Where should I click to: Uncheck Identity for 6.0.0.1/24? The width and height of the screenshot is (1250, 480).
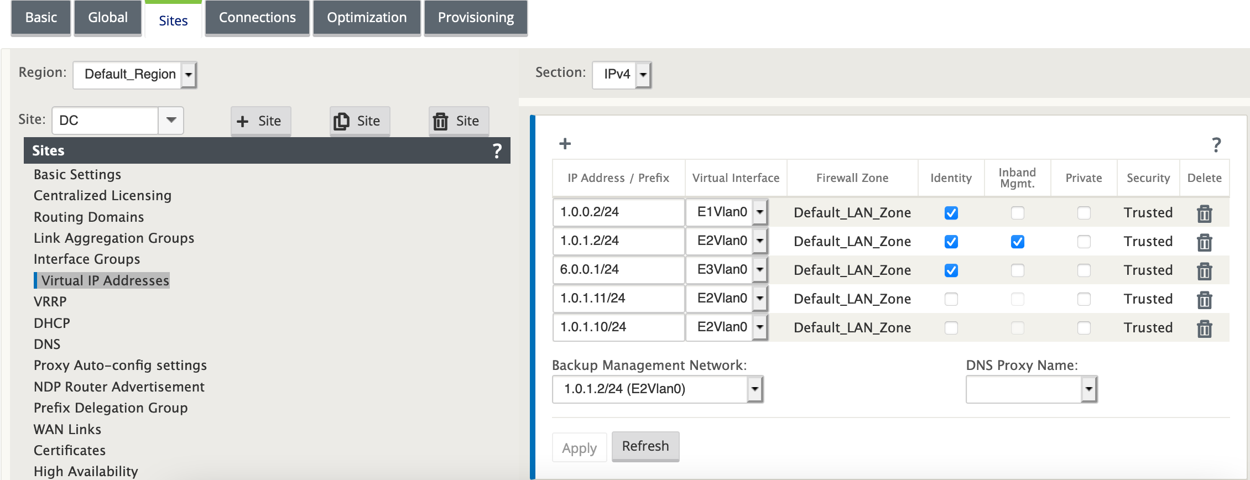951,270
